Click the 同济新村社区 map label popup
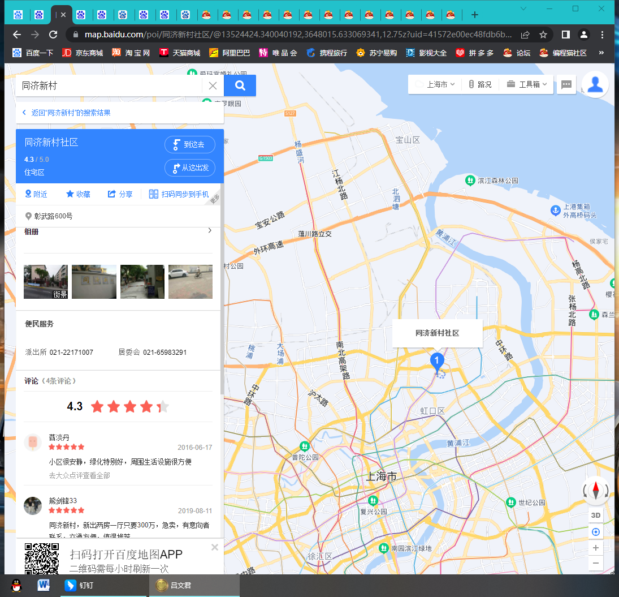Screen dimensions: 619x597 click(438, 333)
